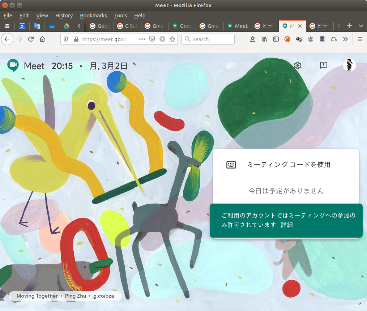This screenshot has width=367, height=311.
Task: Open the Meet settings gear
Action: tap(298, 65)
